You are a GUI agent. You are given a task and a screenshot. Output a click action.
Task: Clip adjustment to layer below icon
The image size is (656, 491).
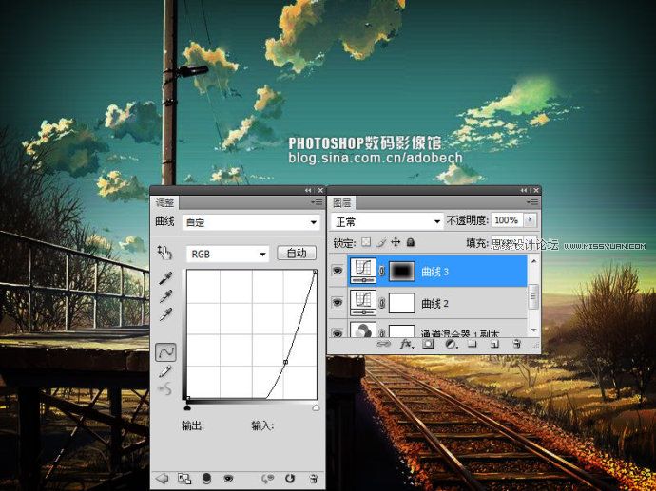click(206, 479)
